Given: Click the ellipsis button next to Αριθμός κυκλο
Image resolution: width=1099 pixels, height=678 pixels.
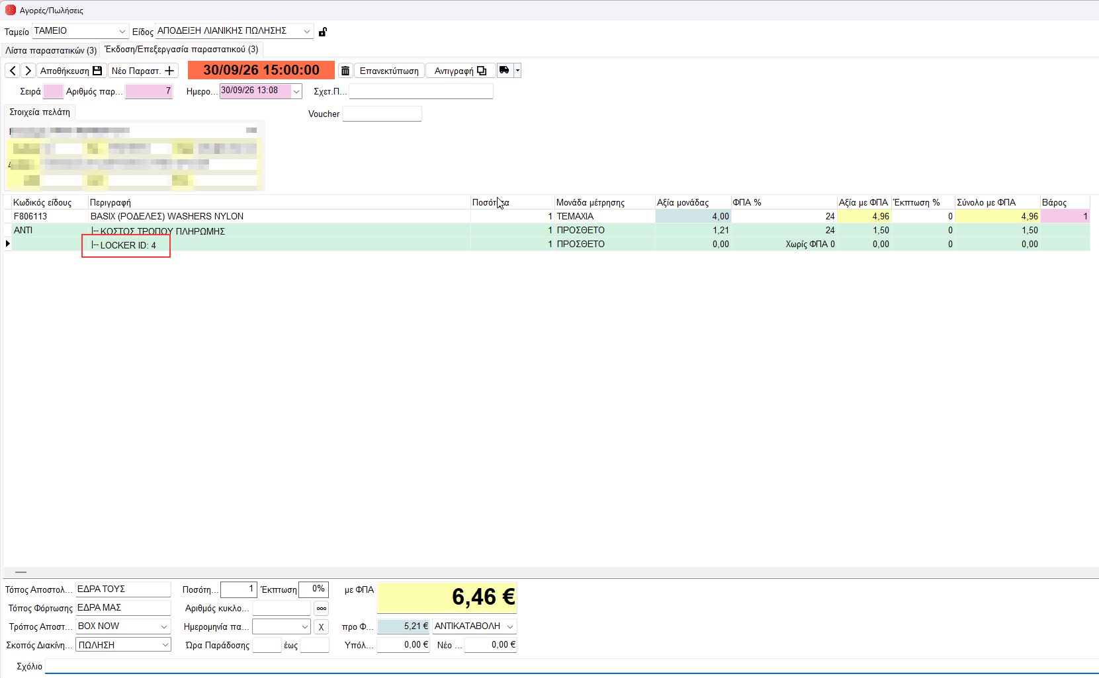Looking at the screenshot, I should tap(322, 609).
